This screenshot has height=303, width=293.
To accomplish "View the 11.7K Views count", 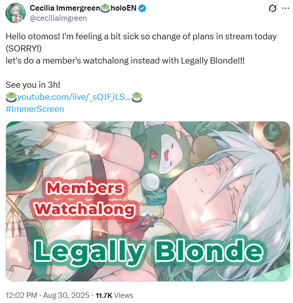I will pos(114,295).
